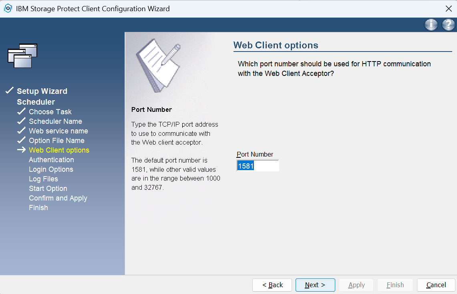The width and height of the screenshot is (457, 294).
Task: Click the notepad and pen illustration
Action: pyautogui.click(x=158, y=66)
